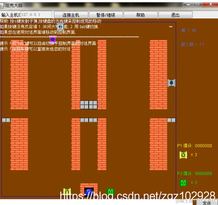Click the upper left brick wall column
This screenshot has height=205, width=218.
19,75
